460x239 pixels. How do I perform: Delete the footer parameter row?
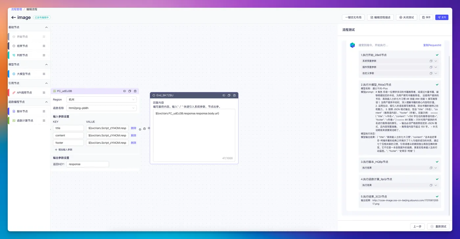tap(133, 143)
